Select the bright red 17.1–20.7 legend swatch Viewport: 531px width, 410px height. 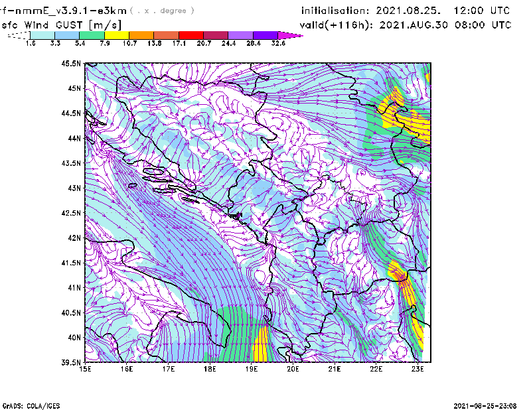(x=191, y=35)
